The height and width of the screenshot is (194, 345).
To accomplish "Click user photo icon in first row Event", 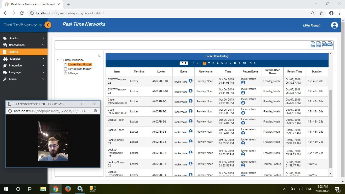I will tap(191, 81).
